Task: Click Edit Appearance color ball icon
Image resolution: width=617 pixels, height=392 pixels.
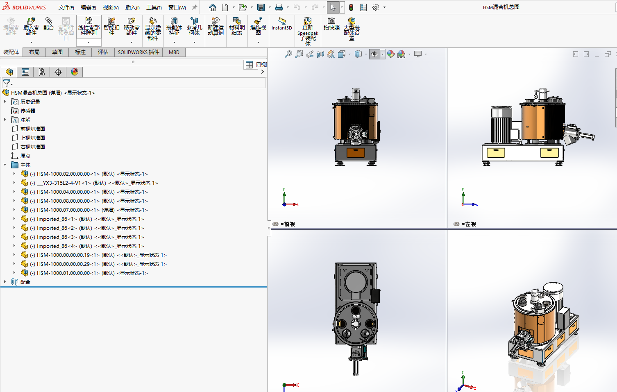Action: point(391,54)
